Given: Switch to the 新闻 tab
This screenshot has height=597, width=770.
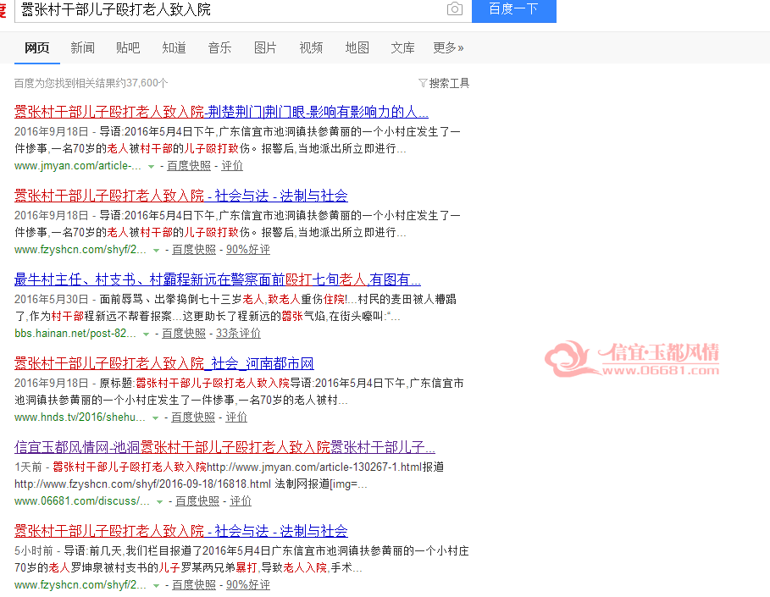Looking at the screenshot, I should [x=82, y=47].
